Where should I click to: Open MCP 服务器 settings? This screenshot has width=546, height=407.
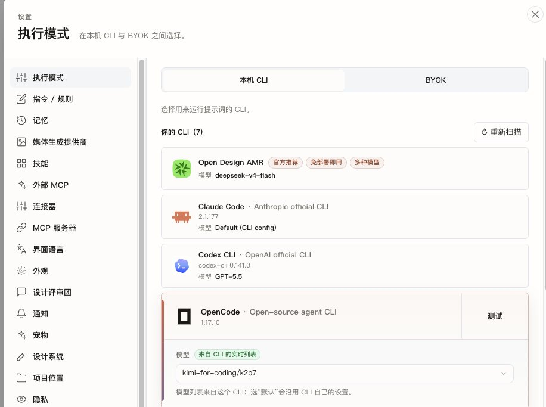[x=70, y=228]
